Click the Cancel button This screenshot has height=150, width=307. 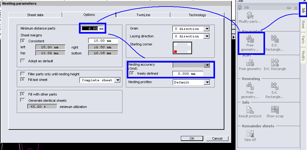(x=217, y=138)
